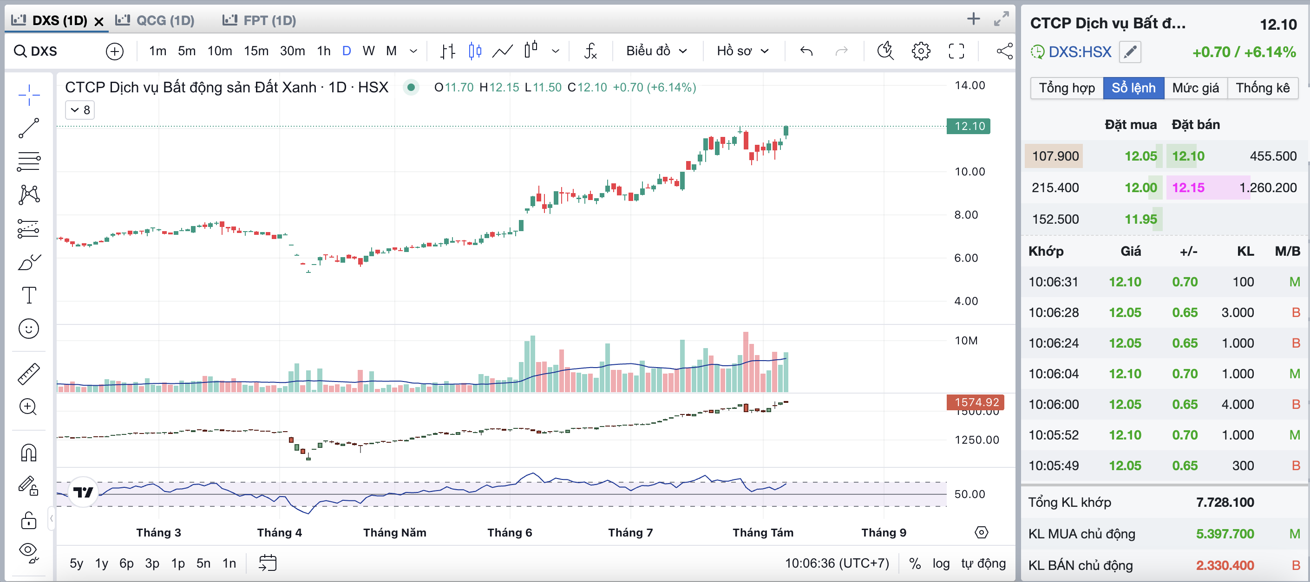Viewport: 1310px width, 582px height.
Task: Select candlestick chart style
Action: 475,51
